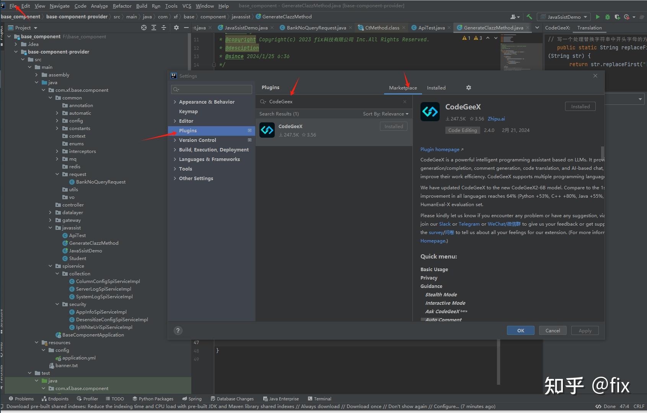Open Sort By Relevance dropdown

[x=386, y=114]
